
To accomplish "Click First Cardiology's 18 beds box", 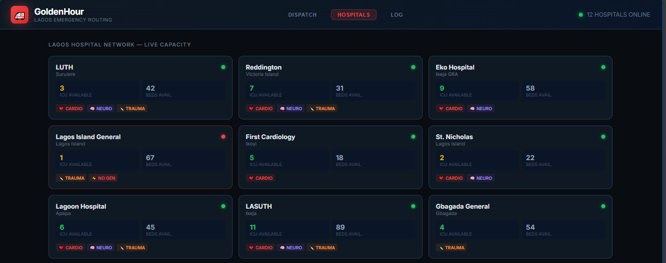I will pos(374,161).
